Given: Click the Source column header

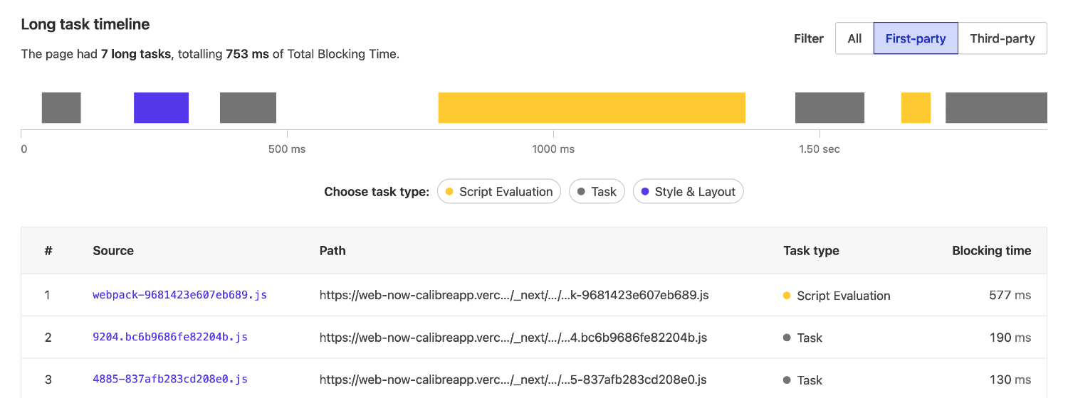Looking at the screenshot, I should [113, 250].
